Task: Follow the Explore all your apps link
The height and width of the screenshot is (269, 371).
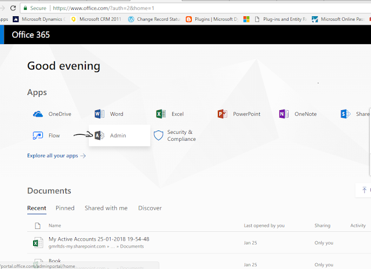Action: [x=56, y=156]
